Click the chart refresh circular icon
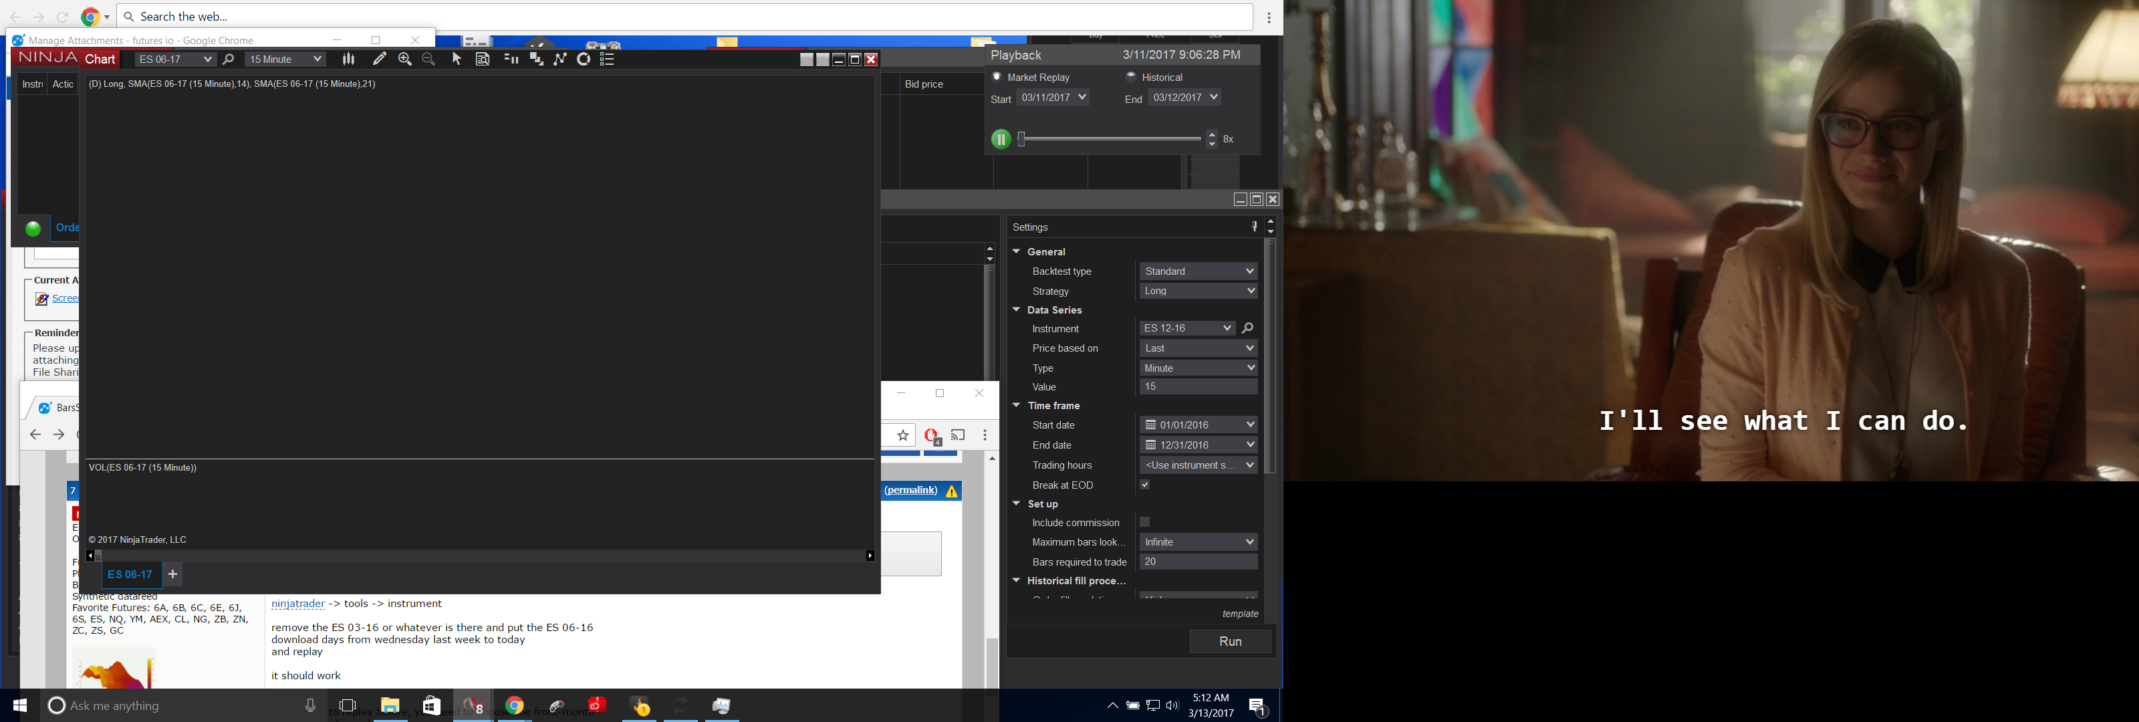This screenshot has height=722, width=2139. click(584, 59)
